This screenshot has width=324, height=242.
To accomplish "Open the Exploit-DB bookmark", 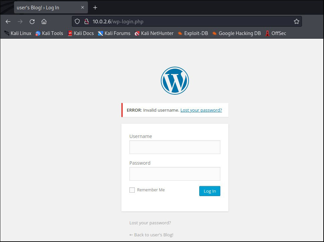I will [x=193, y=33].
